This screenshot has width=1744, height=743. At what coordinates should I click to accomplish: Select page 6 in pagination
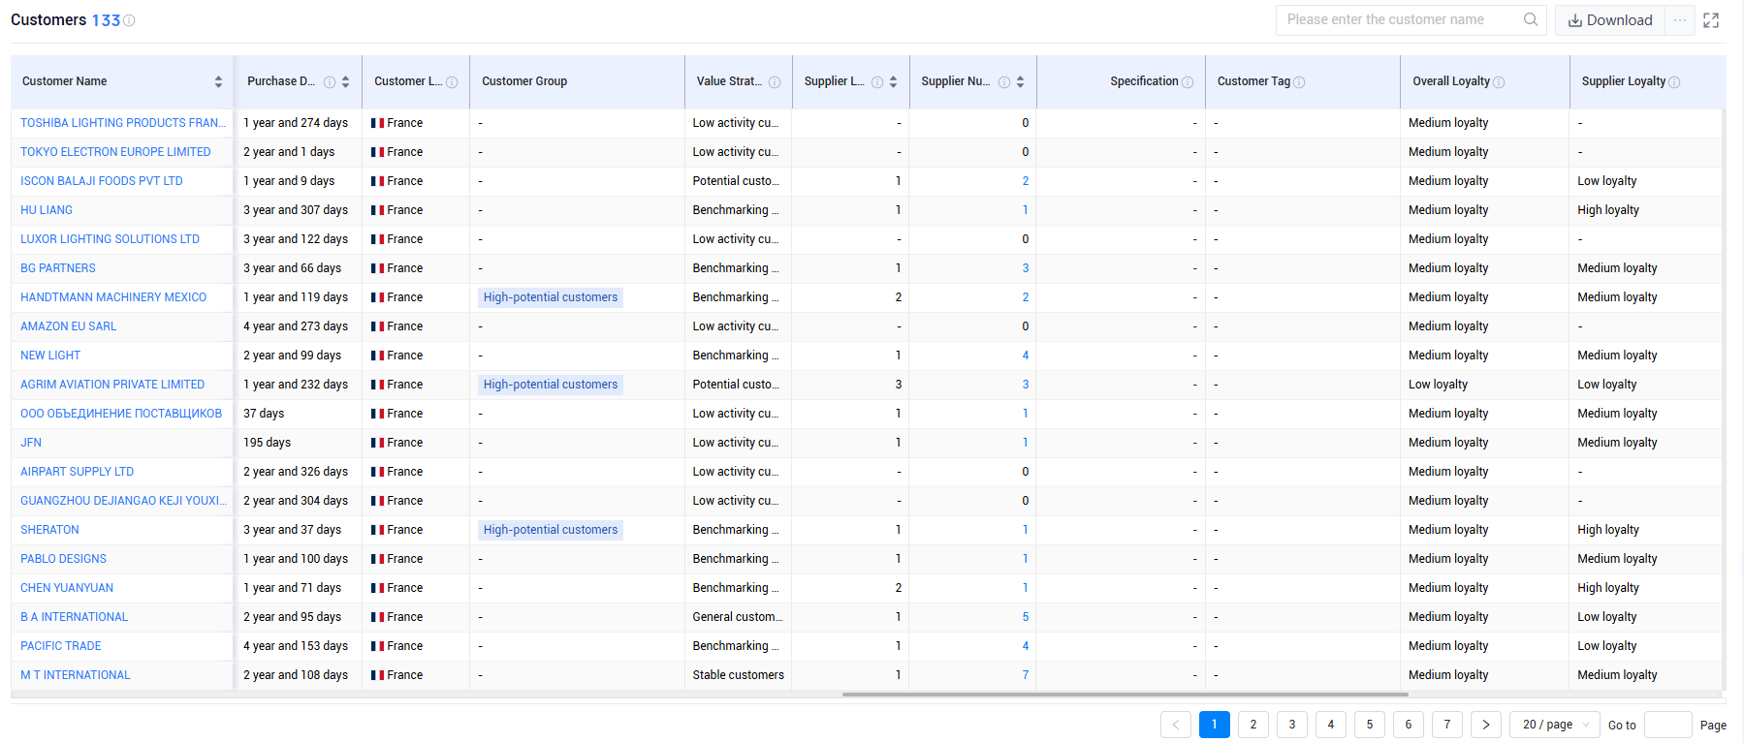tap(1409, 725)
